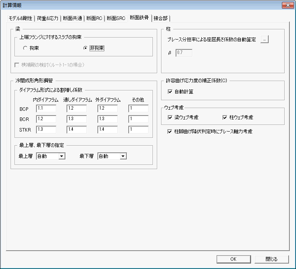Click the 閉じる button
Screen dimensions: 296x269
pyautogui.click(x=271, y=259)
